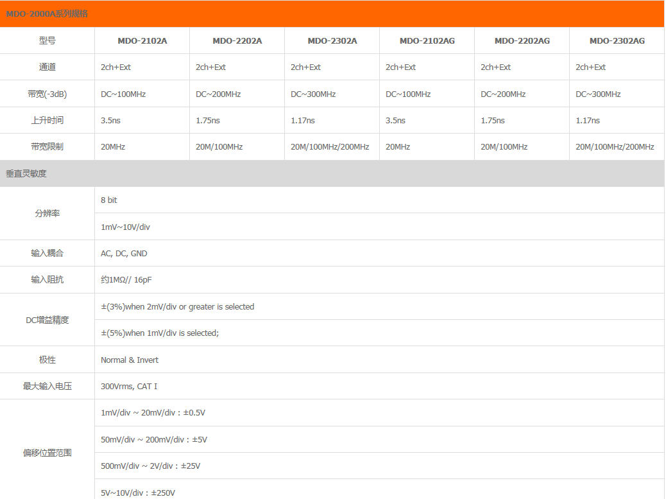666x499 pixels.
Task: Select the 500mV/div ~ 2V/div offset row
Action: (x=150, y=466)
